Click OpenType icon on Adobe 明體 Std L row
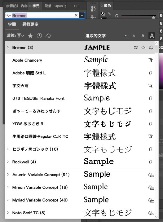163x222 pixels. pyautogui.click(x=151, y=73)
